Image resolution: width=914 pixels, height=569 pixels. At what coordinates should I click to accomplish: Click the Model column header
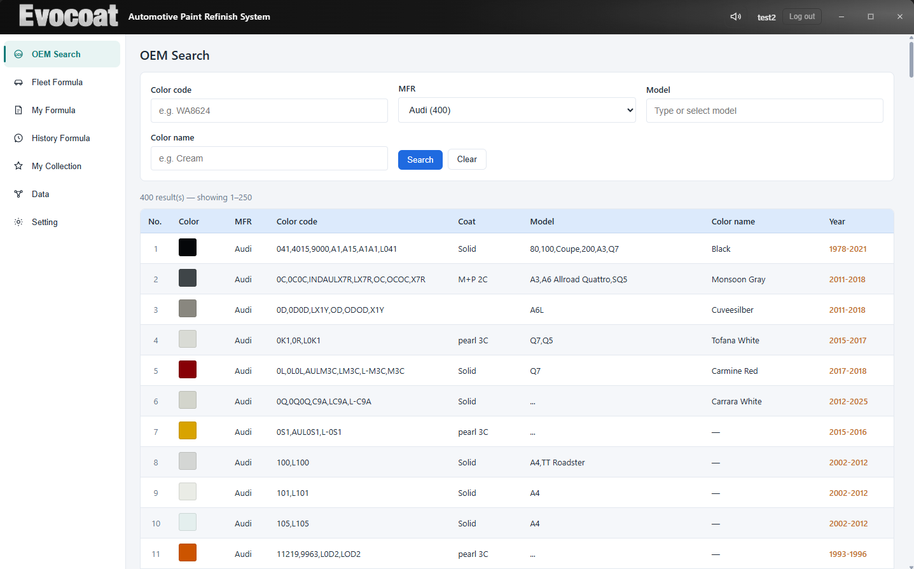[542, 222]
